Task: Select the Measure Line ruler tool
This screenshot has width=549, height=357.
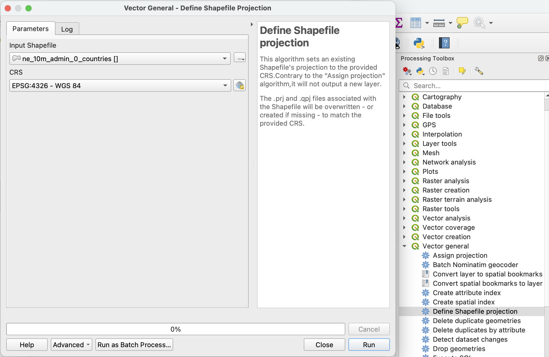Action: coord(439,23)
